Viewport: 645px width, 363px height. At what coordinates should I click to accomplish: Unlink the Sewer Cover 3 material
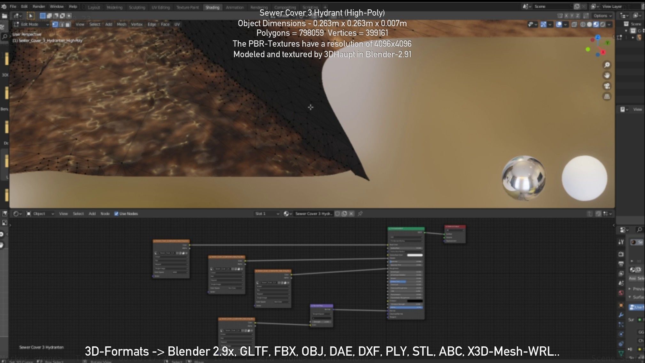[351, 214]
